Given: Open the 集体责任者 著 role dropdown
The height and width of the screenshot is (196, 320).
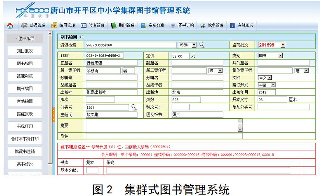Looking at the screenshot, I should (x=301, y=70).
